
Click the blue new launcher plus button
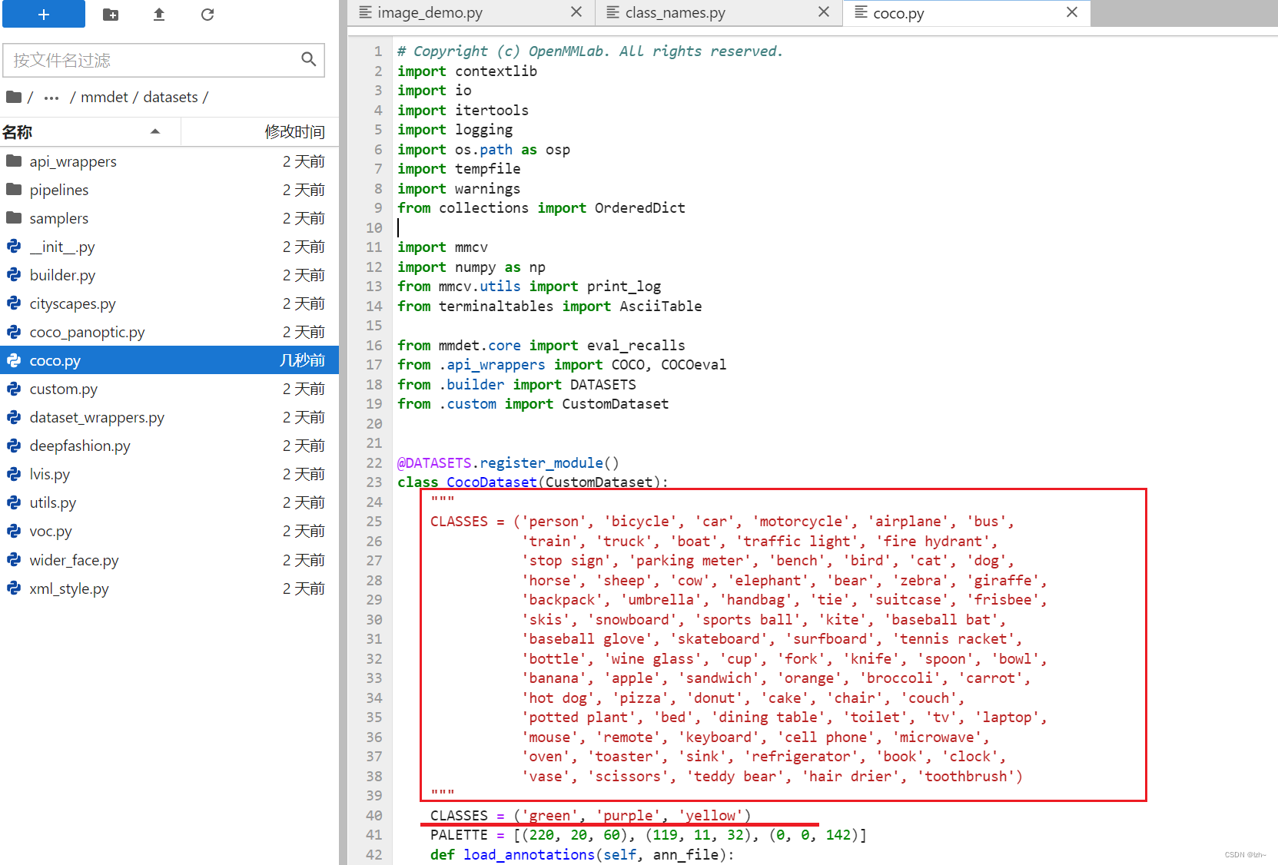coord(44,14)
